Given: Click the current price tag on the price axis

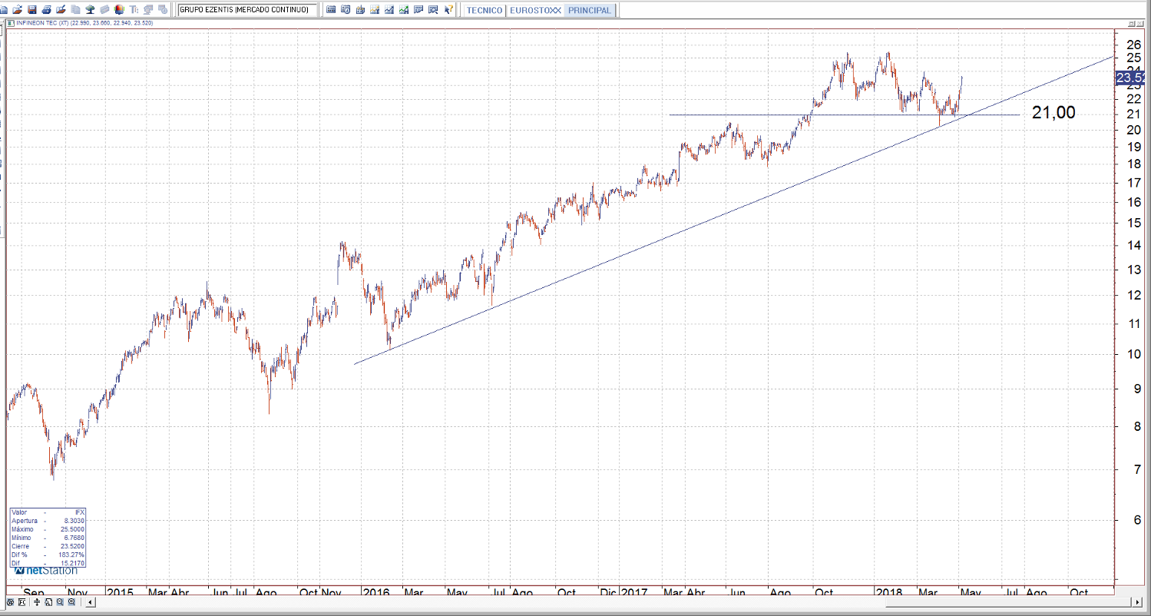Looking at the screenshot, I should 1132,78.
